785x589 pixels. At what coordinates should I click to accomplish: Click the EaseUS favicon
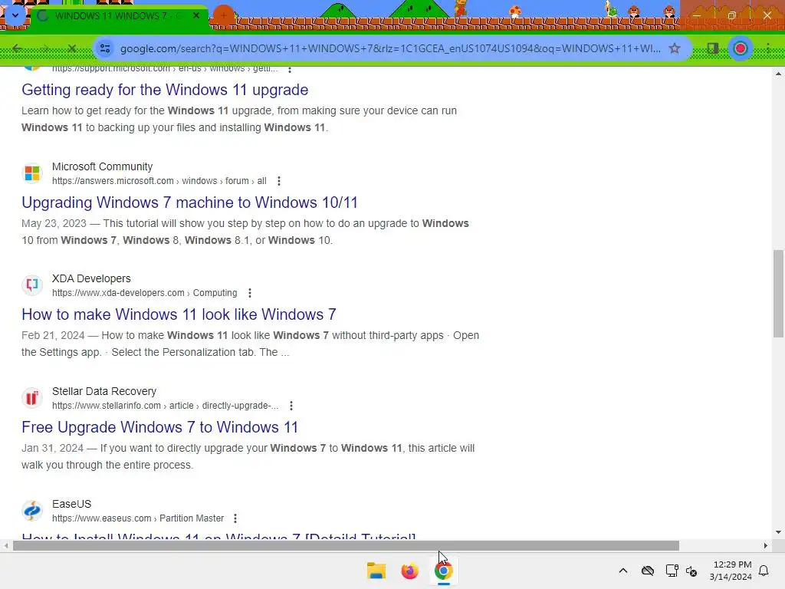(x=32, y=511)
